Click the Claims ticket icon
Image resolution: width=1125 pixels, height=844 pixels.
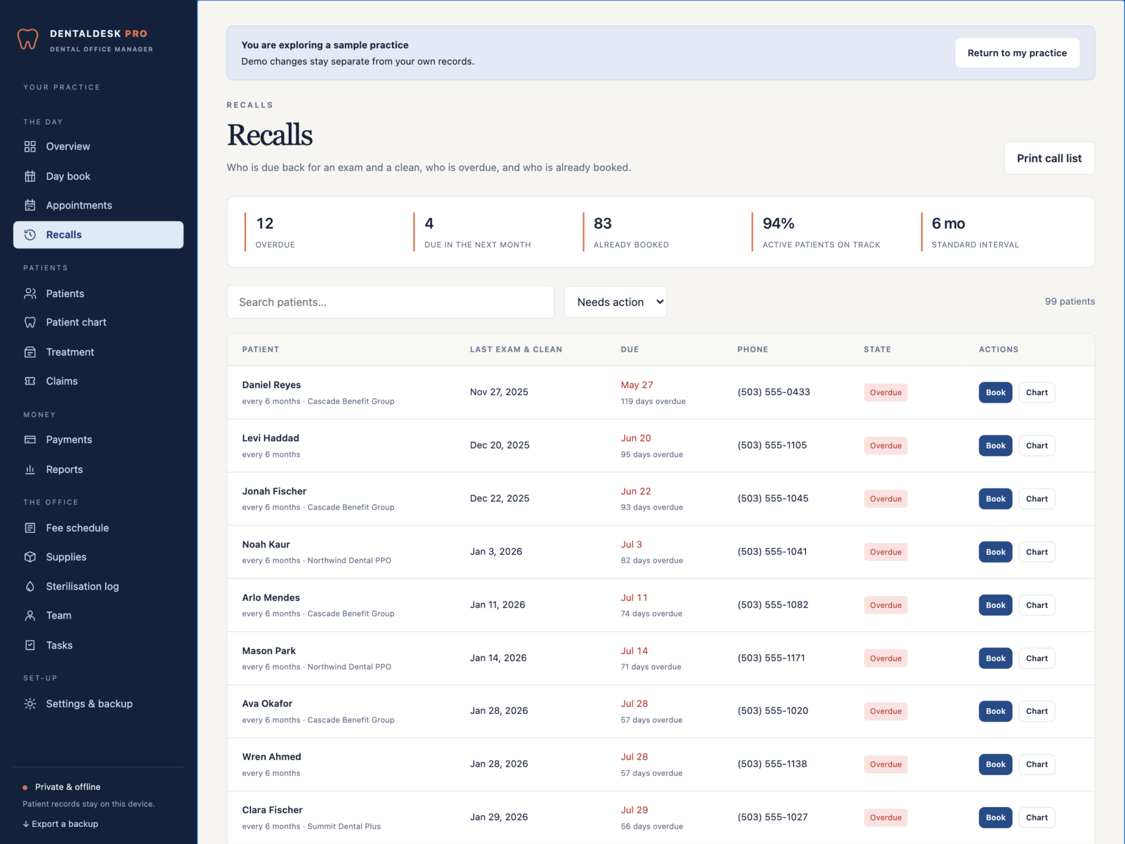(30, 381)
